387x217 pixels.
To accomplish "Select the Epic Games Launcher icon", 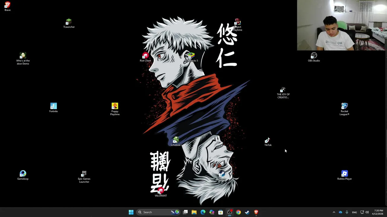I will (x=84, y=177).
